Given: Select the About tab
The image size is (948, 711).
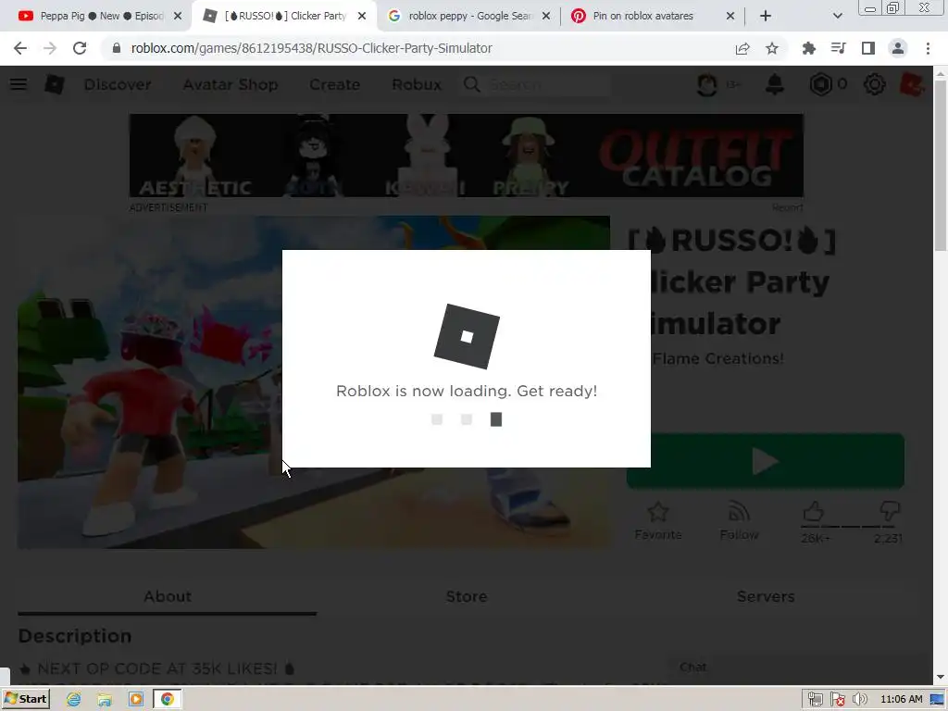Looking at the screenshot, I should coord(168,596).
